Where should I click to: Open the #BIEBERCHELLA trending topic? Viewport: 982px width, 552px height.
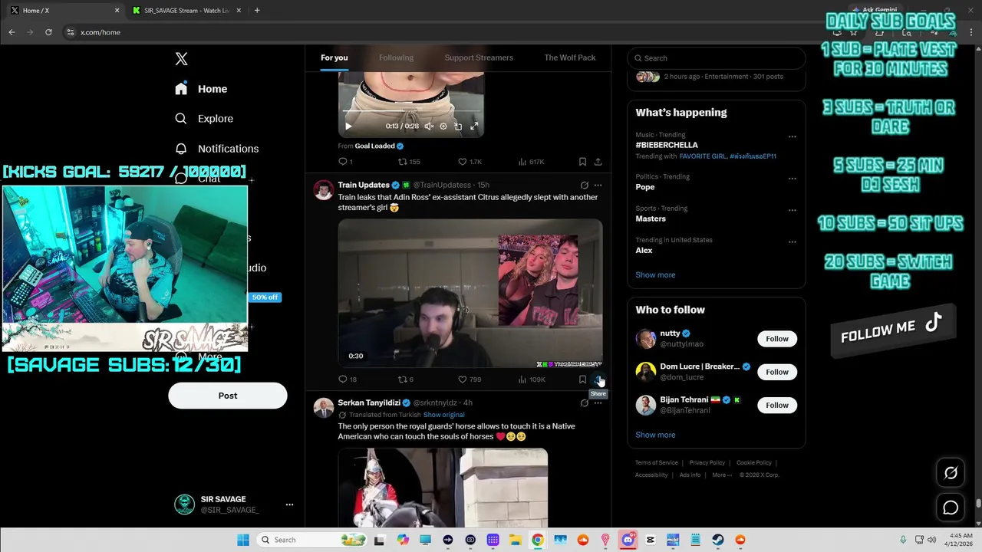(x=667, y=145)
